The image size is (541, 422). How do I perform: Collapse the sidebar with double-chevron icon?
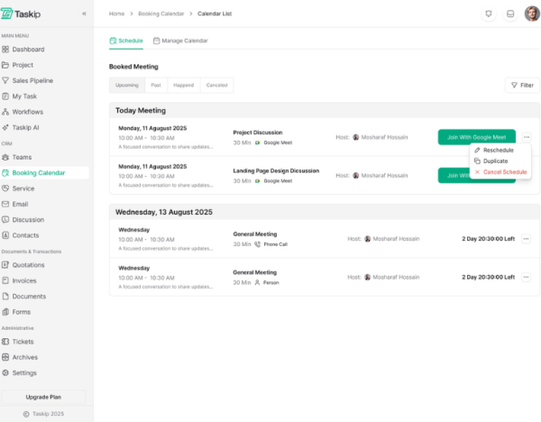pyautogui.click(x=84, y=14)
